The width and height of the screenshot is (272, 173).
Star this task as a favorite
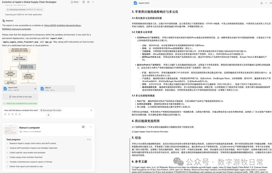point(88,2)
